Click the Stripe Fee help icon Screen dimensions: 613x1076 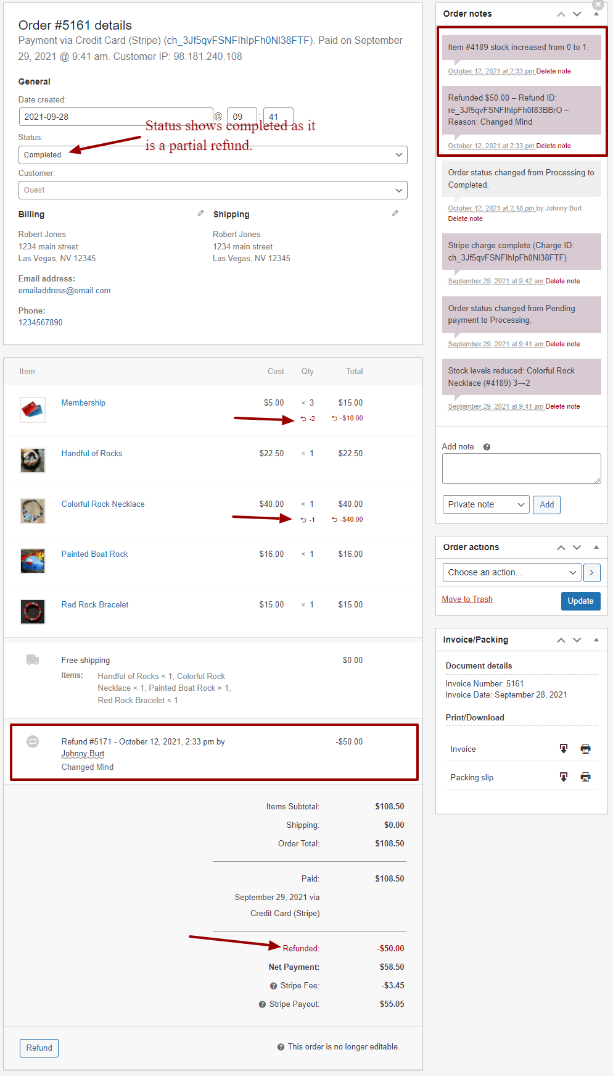pyautogui.click(x=274, y=986)
